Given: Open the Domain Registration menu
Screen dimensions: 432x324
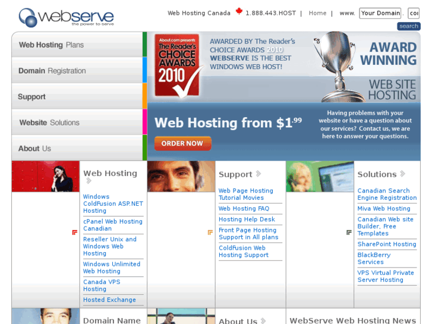Looking at the screenshot, I should pyautogui.click(x=79, y=71).
